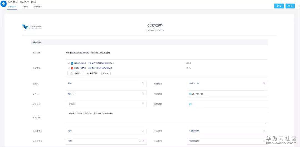Click search icon in 交办人 field
Screen dimensions: 300x147
[x=143, y=94]
